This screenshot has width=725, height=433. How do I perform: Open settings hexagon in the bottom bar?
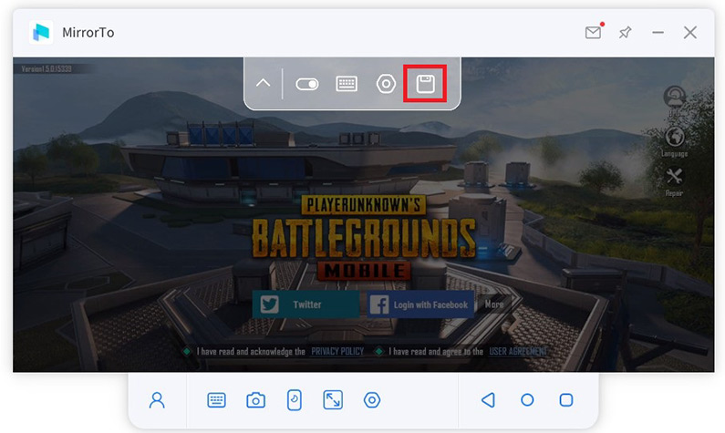(x=372, y=400)
